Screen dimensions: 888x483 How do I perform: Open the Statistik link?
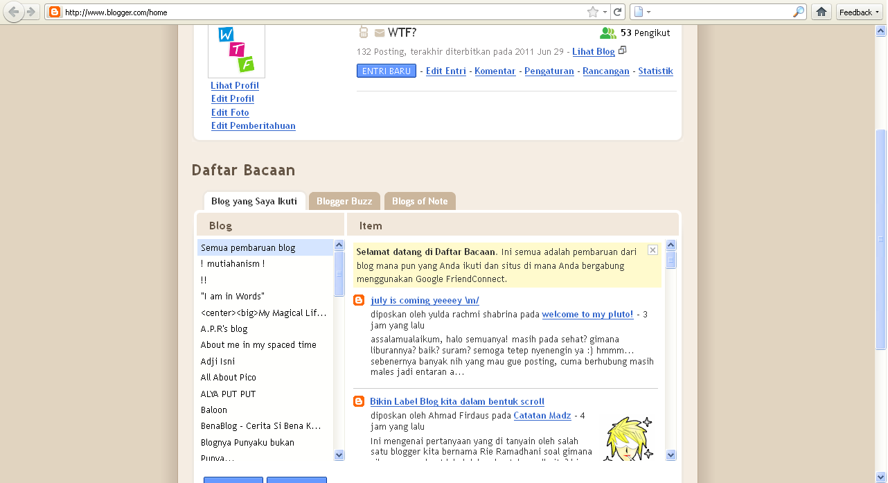655,71
